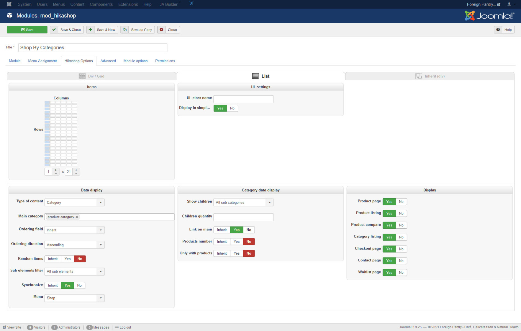The width and height of the screenshot is (521, 331).
Task: Click the View Site external link icon
Action: coord(5,327)
